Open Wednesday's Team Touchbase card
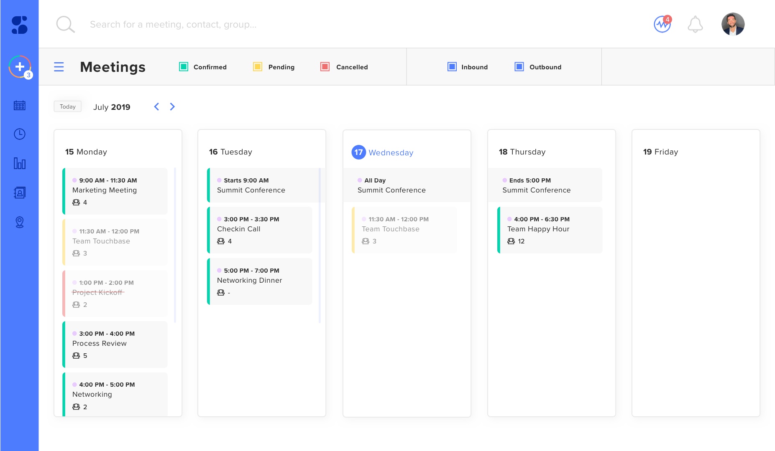The width and height of the screenshot is (775, 451). coord(404,230)
